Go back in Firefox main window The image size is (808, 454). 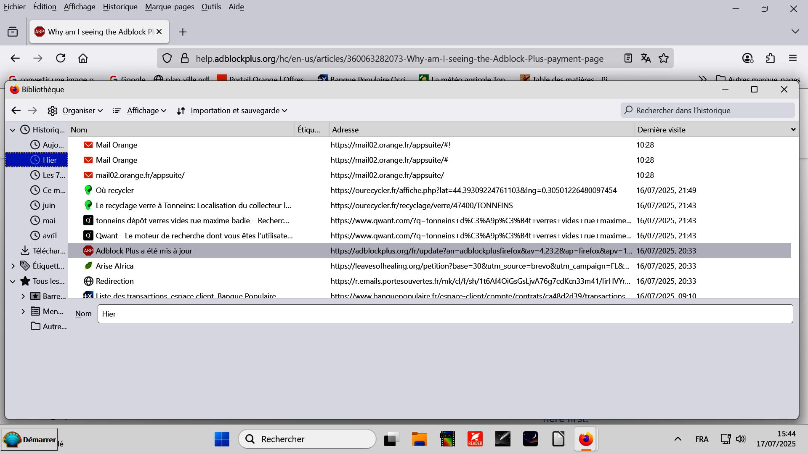(x=15, y=58)
